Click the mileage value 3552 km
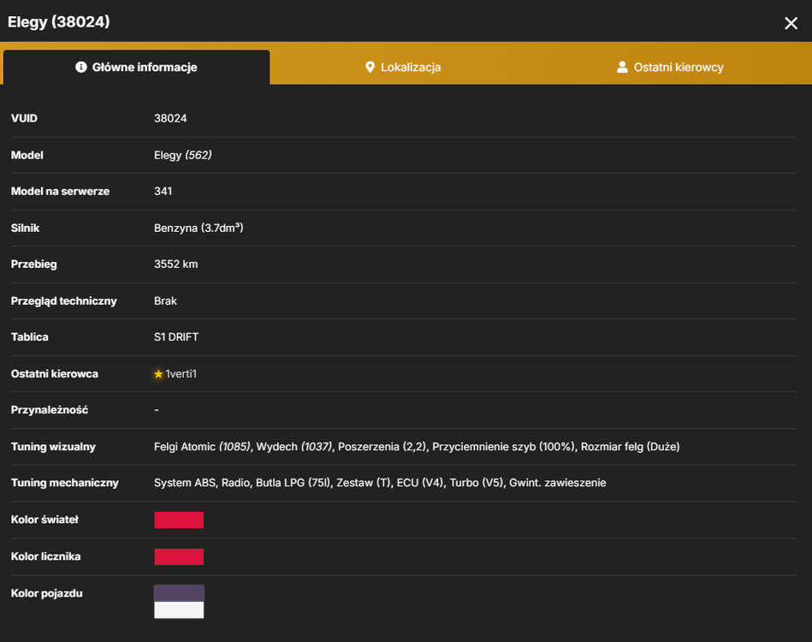 click(x=175, y=265)
